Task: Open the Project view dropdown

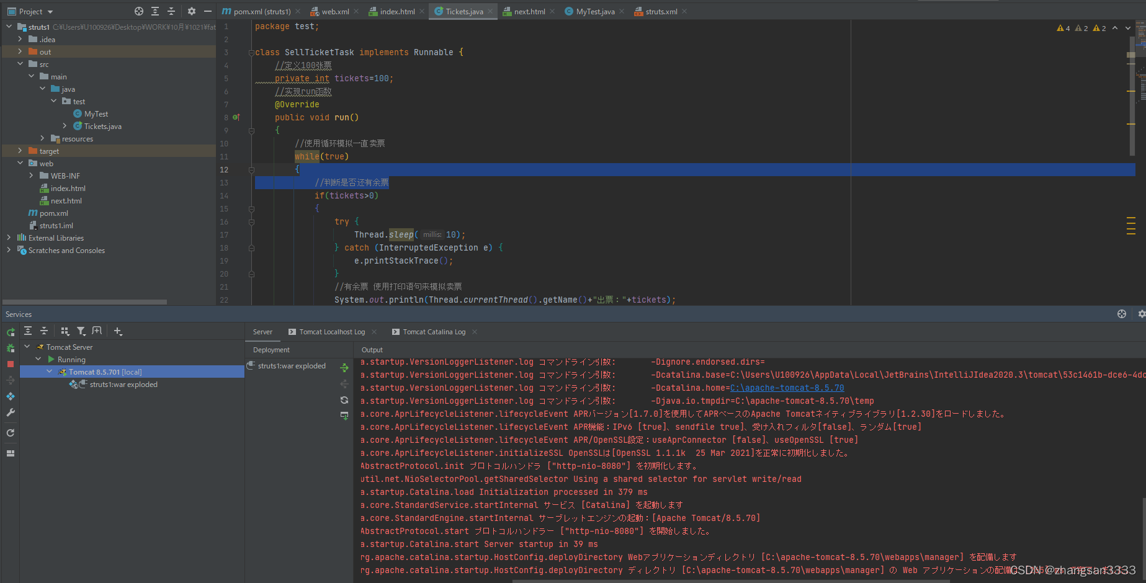Action: (x=30, y=11)
